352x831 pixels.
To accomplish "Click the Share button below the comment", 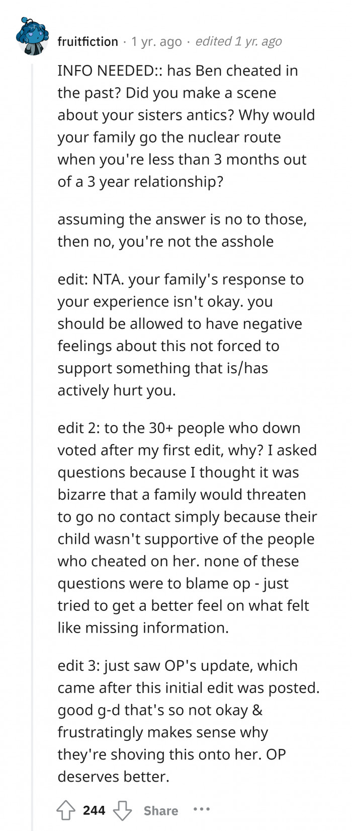I will tap(160, 810).
